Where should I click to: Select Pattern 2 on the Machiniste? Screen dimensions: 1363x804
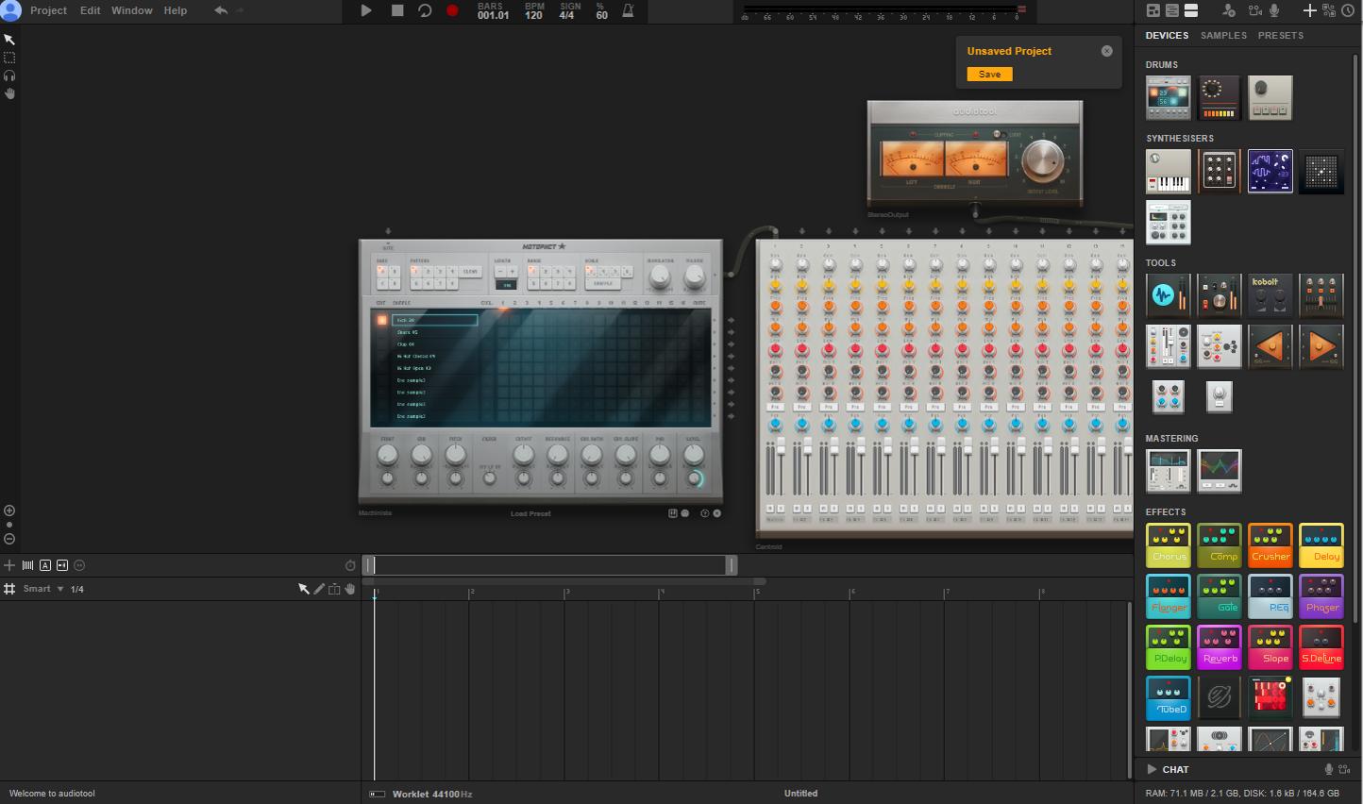[428, 272]
